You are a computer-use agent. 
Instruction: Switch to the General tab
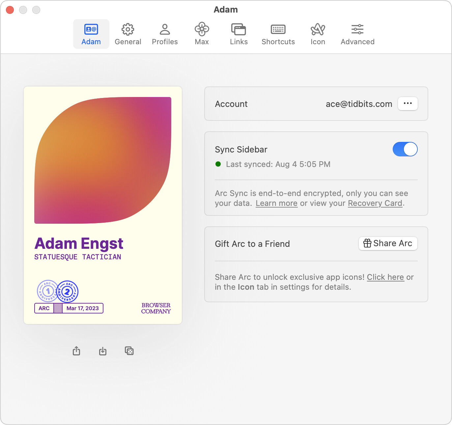pyautogui.click(x=128, y=34)
